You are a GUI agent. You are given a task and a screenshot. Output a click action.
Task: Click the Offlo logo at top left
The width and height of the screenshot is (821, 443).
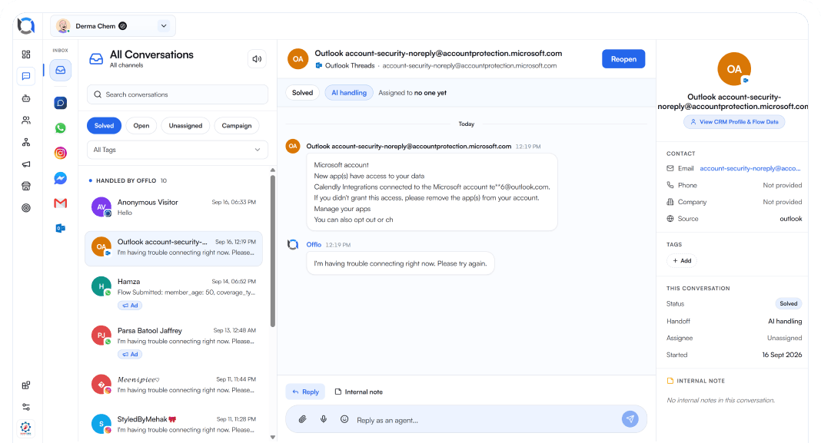(x=26, y=25)
